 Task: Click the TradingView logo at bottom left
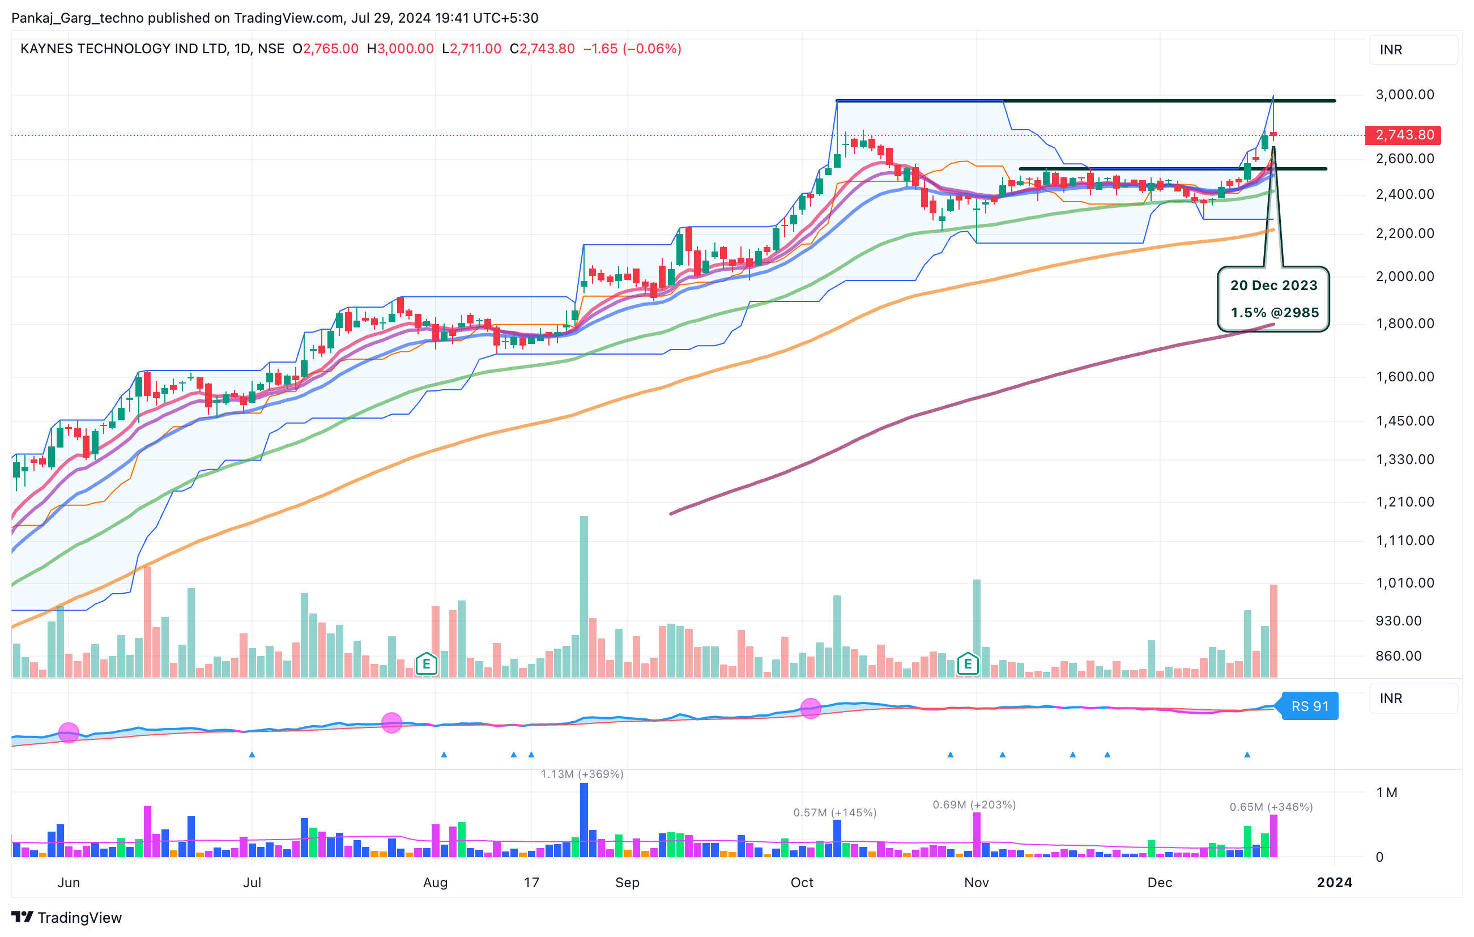67,917
